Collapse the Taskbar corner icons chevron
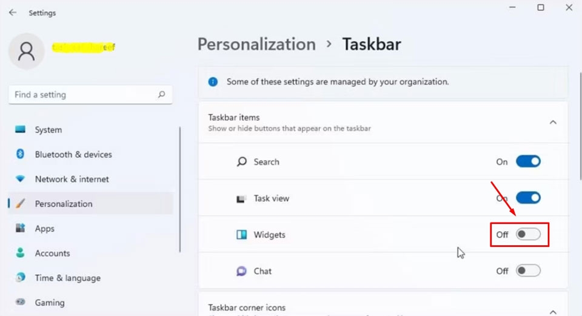The image size is (582, 316). [553, 312]
